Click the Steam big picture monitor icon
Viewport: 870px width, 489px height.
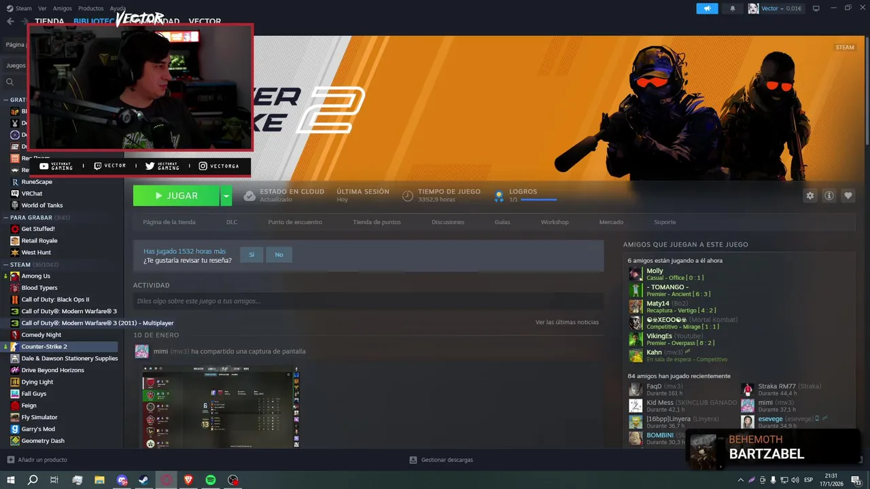(816, 8)
